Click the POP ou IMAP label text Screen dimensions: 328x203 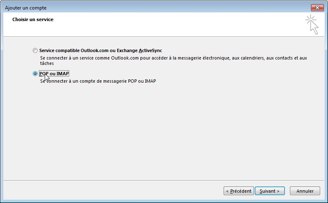(x=54, y=74)
